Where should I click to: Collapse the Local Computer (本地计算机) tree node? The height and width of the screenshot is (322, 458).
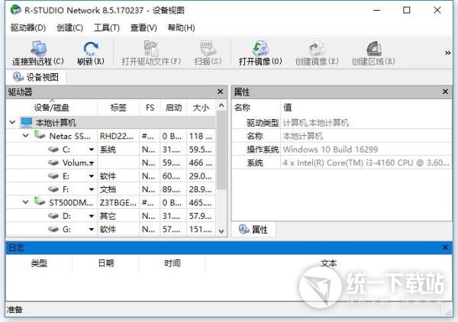coord(12,122)
